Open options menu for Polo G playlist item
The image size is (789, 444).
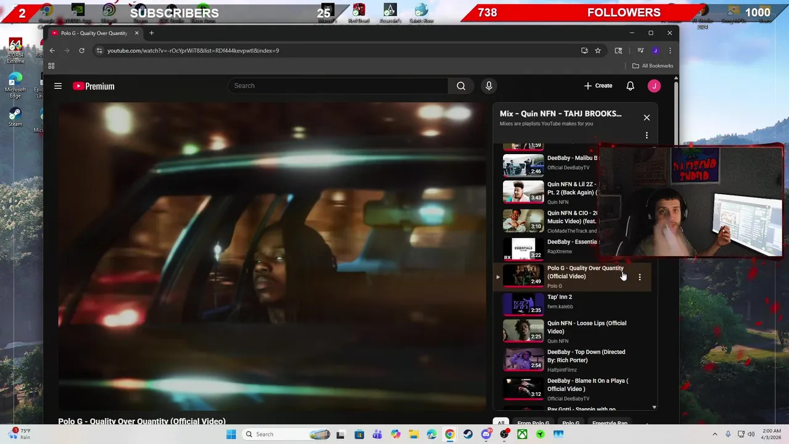tap(639, 277)
